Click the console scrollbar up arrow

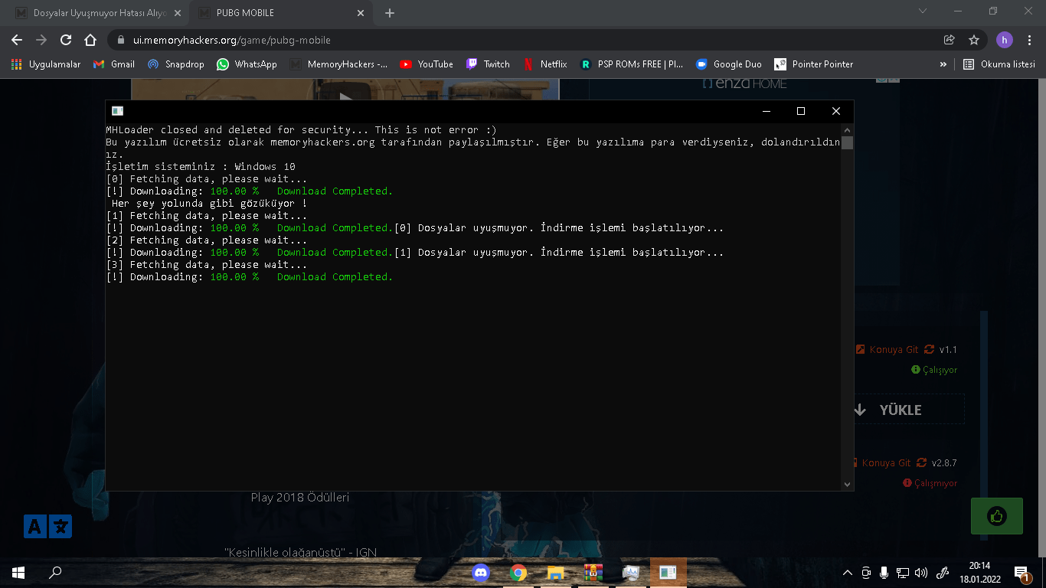tap(847, 129)
